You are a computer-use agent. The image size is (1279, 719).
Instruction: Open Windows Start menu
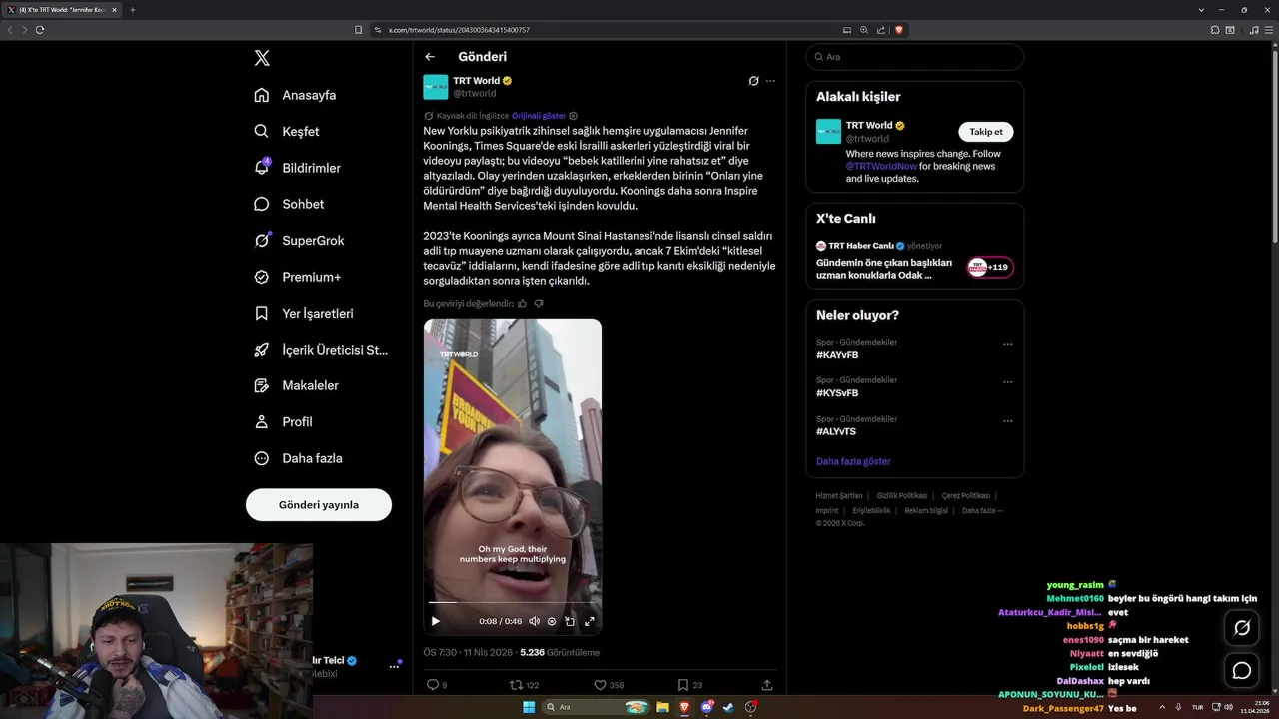tap(528, 707)
